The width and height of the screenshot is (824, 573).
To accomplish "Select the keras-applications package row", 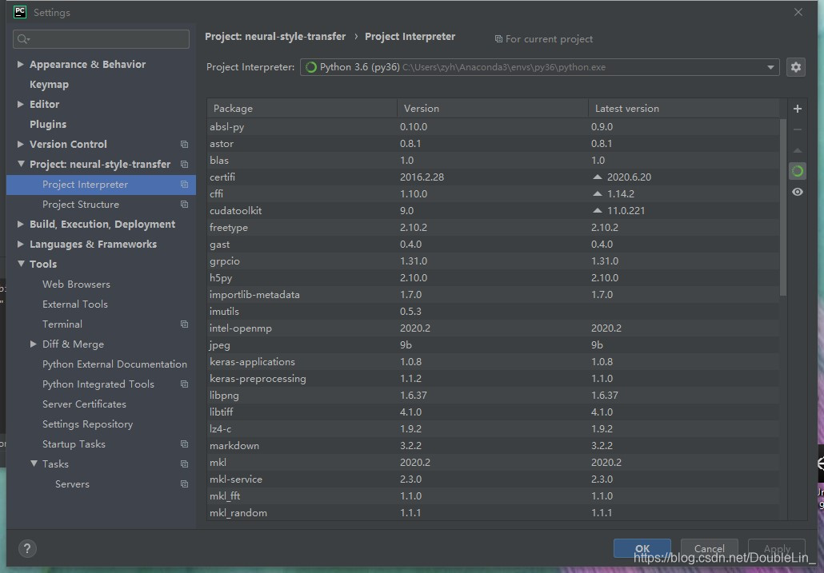I will 494,361.
